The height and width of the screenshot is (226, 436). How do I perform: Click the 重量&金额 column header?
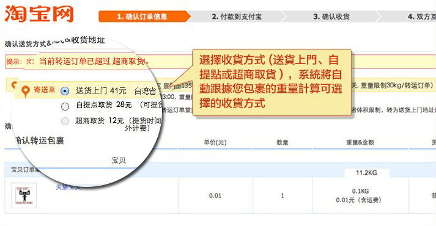pyautogui.click(x=360, y=142)
